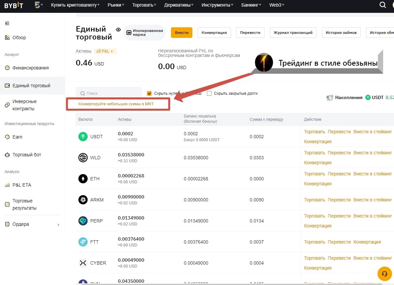Expand the Банкинг menu
The image size is (394, 285).
[251, 5]
